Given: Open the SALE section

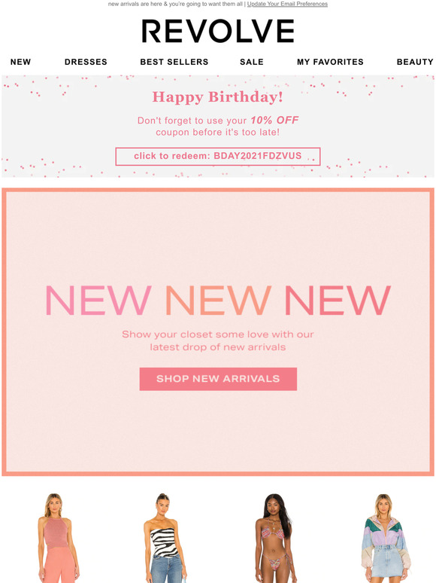Looking at the screenshot, I should pos(252,62).
